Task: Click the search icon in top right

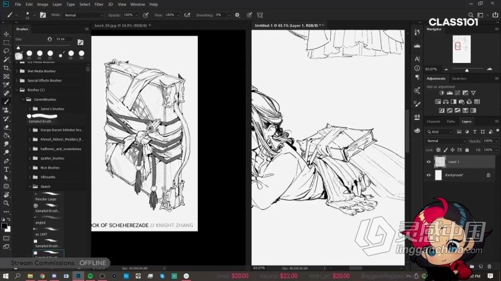Action: [471, 15]
